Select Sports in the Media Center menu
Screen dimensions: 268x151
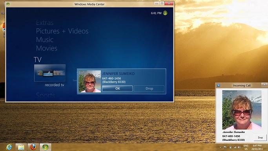tap(46, 95)
